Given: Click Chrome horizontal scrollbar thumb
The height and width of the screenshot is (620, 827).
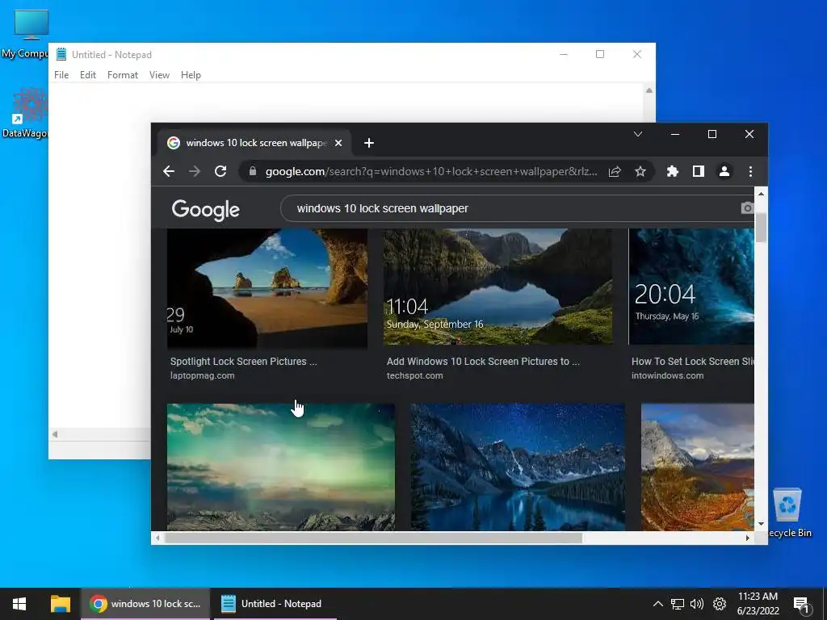Looking at the screenshot, I should 373,538.
